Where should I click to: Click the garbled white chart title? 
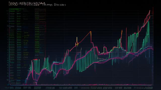[x=27, y=4]
